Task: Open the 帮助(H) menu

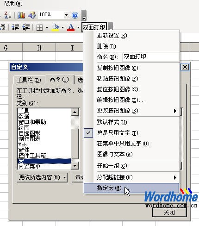Action: pos(13,4)
